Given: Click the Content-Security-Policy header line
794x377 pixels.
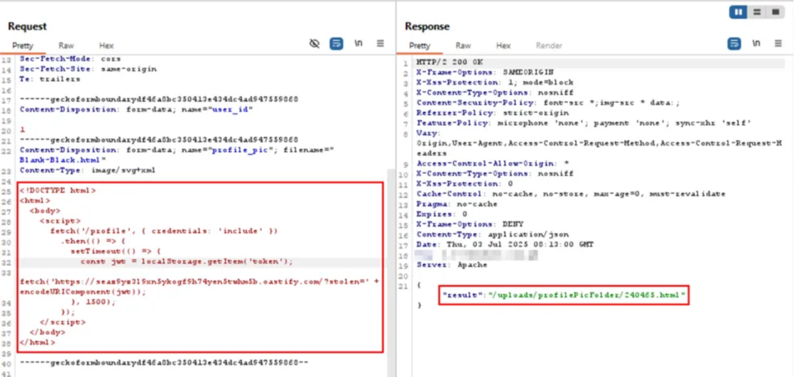Looking at the screenshot, I should (548, 103).
